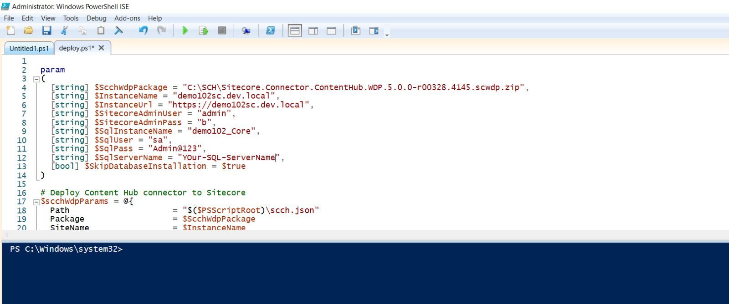
Task: Open the Debug menu
Action: [x=96, y=18]
